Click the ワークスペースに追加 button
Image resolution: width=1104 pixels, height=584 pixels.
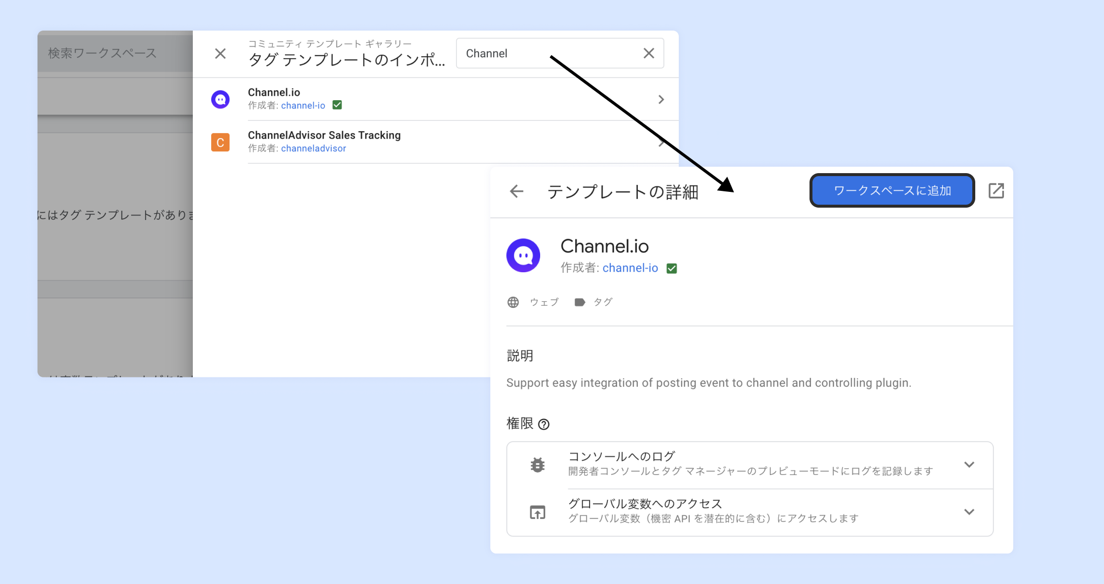click(892, 191)
